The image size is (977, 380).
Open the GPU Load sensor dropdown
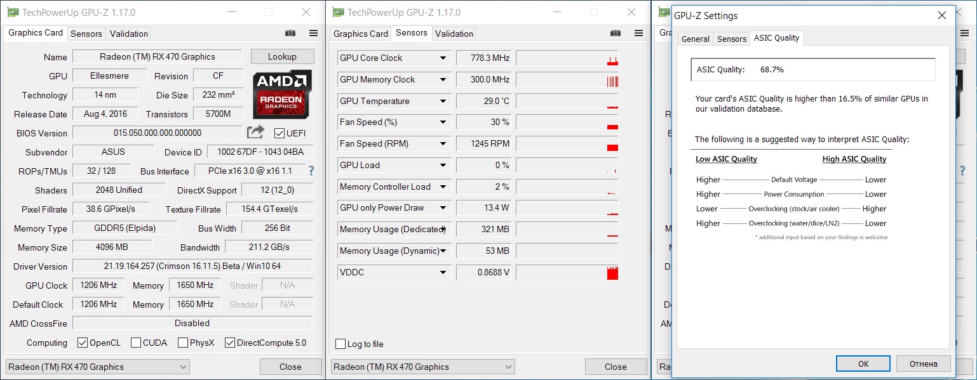[443, 165]
